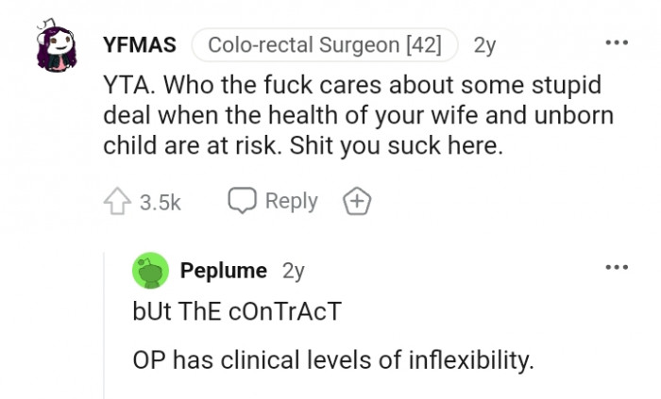The height and width of the screenshot is (399, 661).
Task: Click the 3.5k vote count
Action: (x=160, y=202)
